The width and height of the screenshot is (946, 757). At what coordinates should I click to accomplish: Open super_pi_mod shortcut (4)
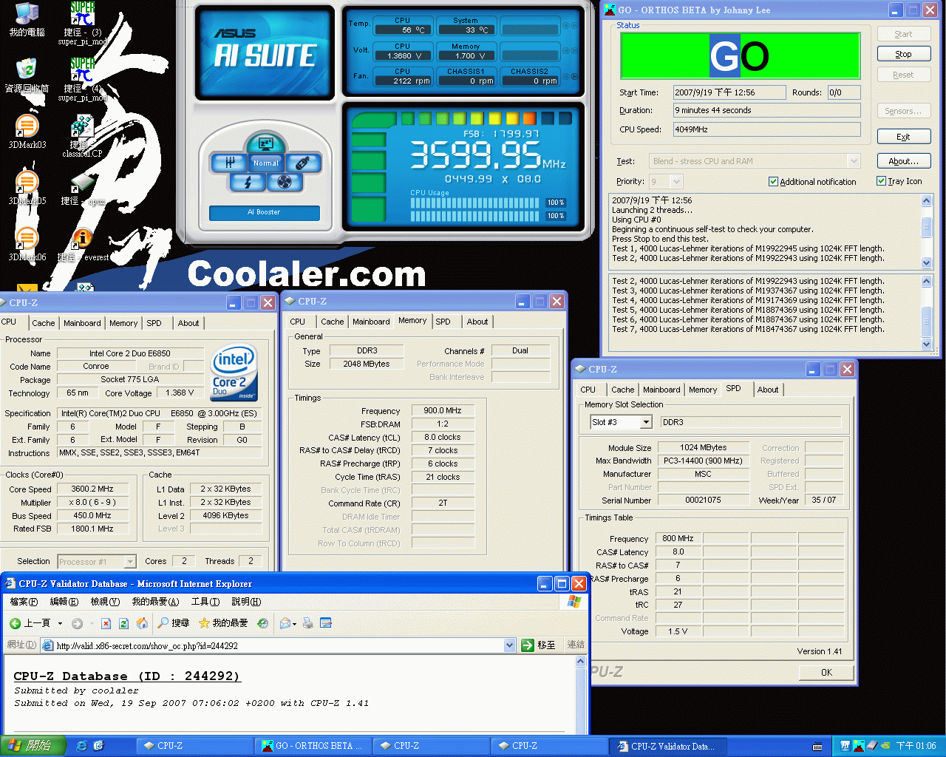pos(83,78)
